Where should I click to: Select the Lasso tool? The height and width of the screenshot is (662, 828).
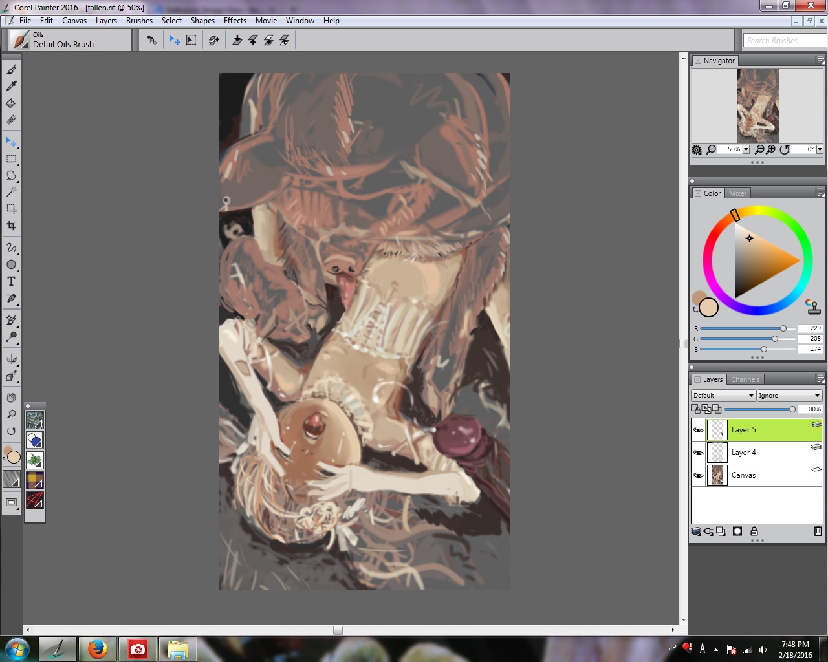[x=11, y=175]
